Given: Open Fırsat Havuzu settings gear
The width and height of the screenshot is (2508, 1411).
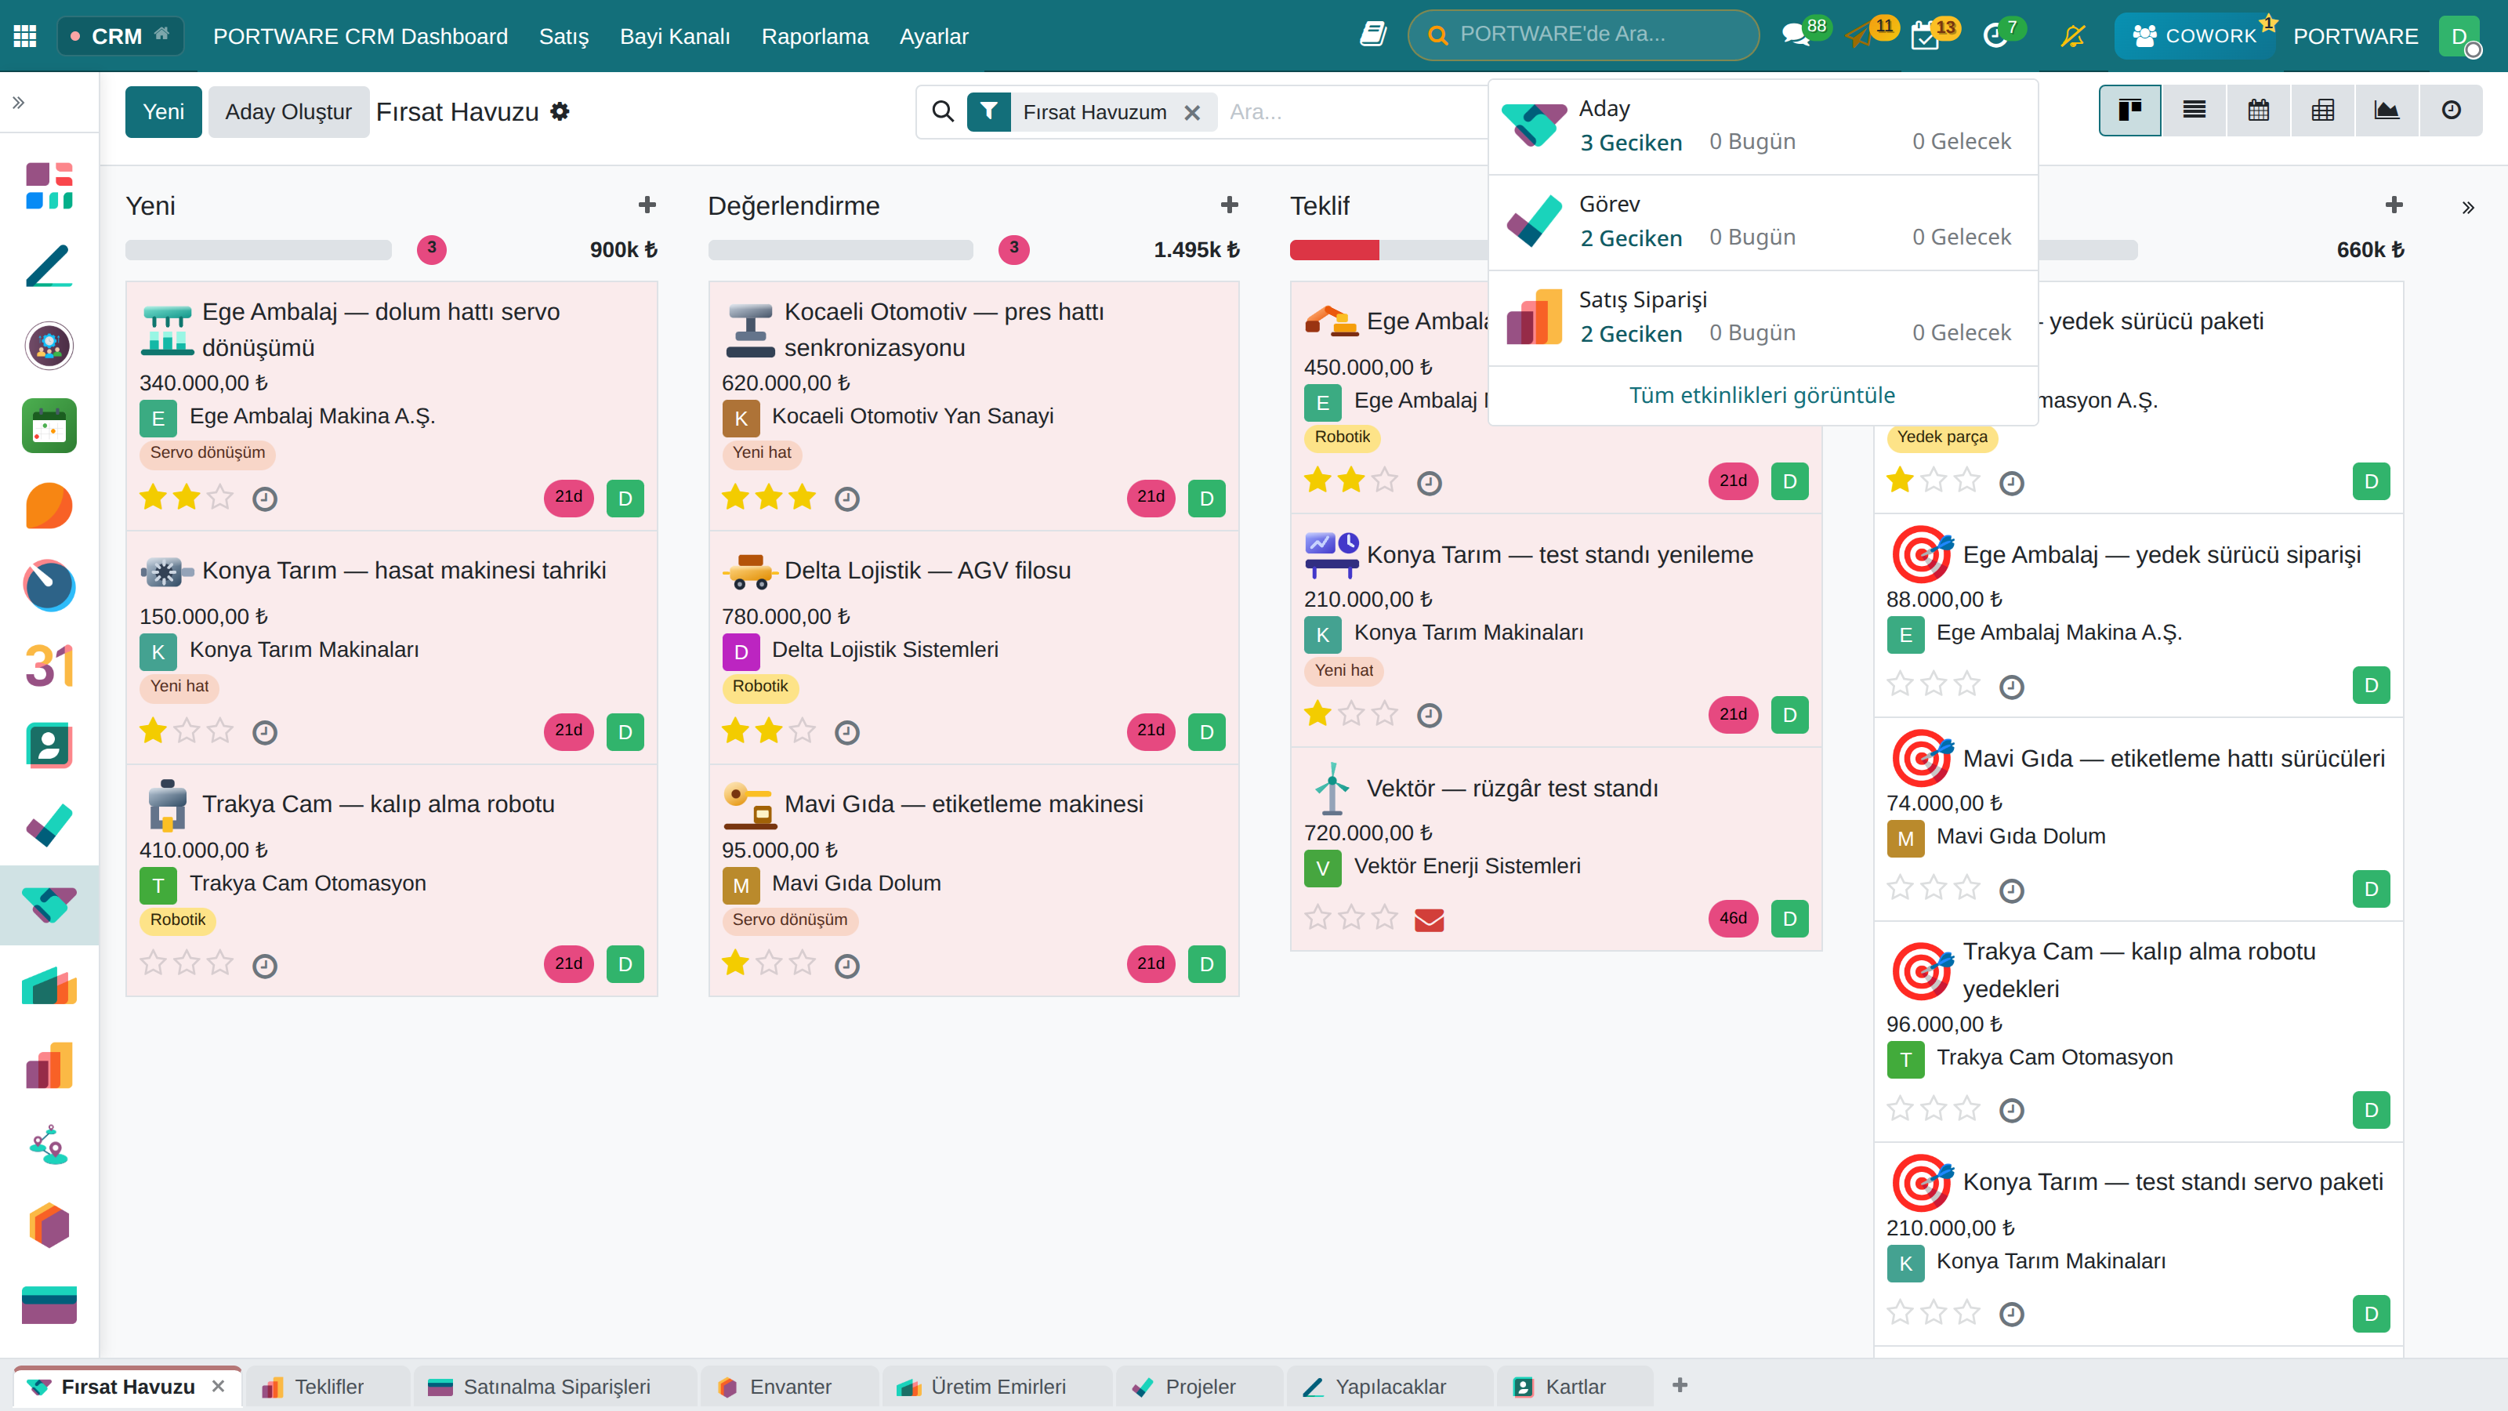Looking at the screenshot, I should point(560,111).
